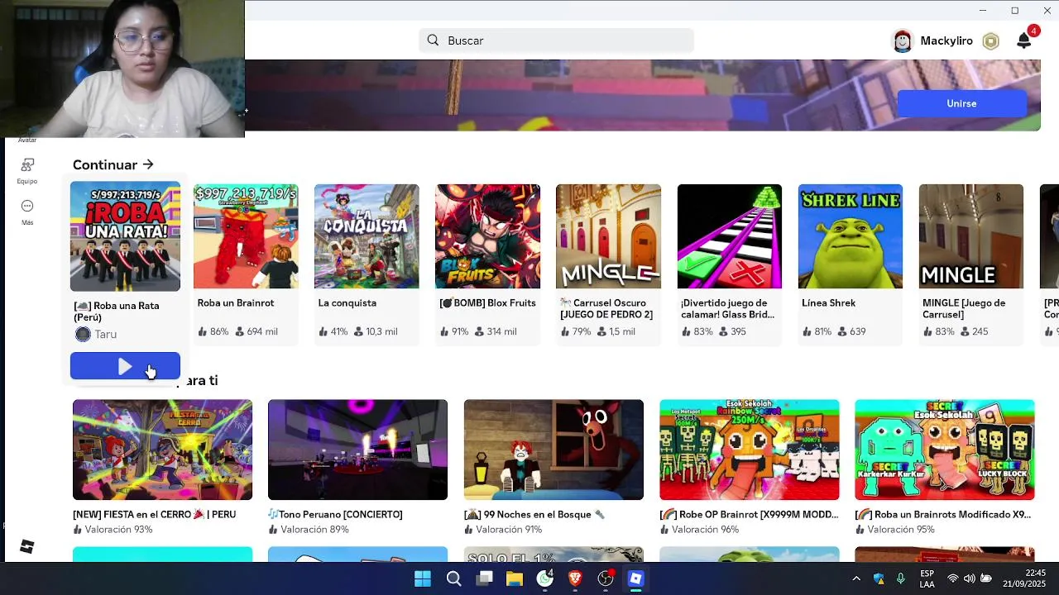Open WhatsApp from the taskbar
This screenshot has height=595, width=1059.
544,578
